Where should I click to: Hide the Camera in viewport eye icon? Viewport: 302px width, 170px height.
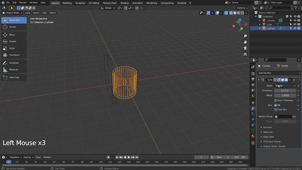295,20
